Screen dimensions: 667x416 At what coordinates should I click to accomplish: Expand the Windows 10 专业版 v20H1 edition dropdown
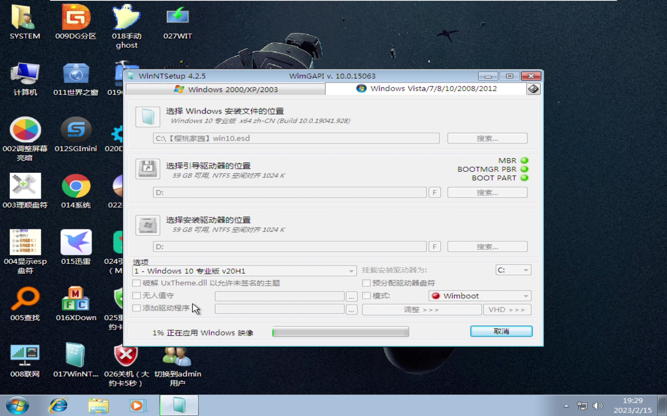tap(244, 271)
